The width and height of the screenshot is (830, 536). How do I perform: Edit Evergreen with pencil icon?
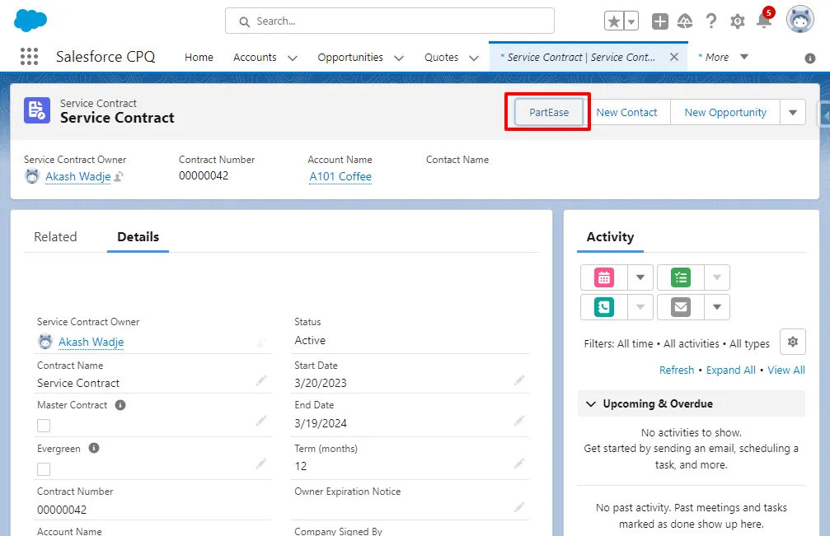pyautogui.click(x=261, y=464)
